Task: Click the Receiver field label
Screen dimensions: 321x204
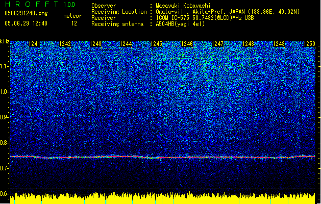Action: (x=104, y=18)
